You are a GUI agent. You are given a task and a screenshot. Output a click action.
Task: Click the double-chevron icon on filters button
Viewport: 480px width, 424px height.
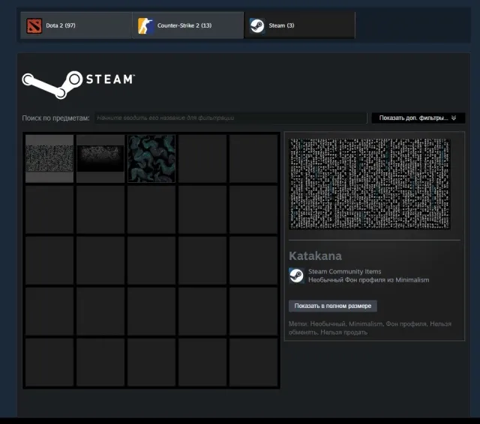(454, 118)
